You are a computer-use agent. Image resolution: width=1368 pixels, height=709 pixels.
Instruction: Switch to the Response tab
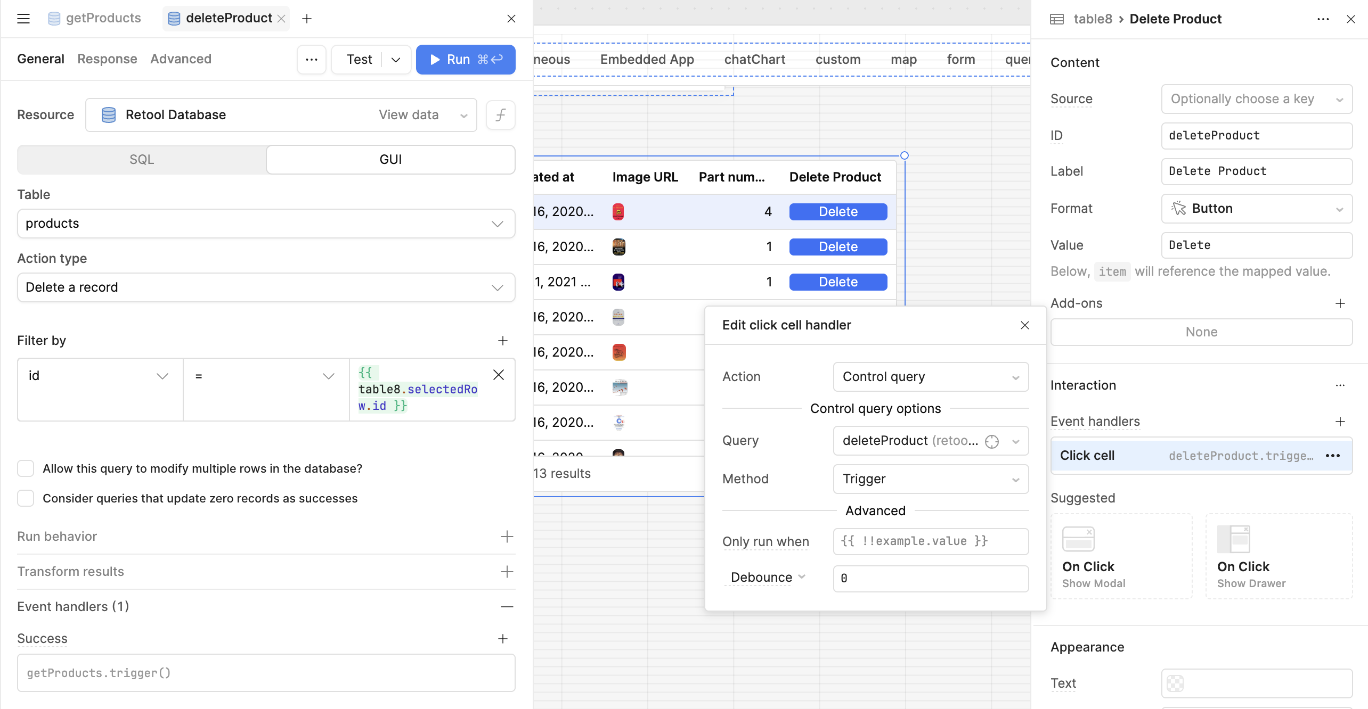coord(107,59)
